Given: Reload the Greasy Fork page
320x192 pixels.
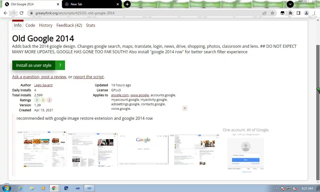Looking at the screenshot, I should pyautogui.click(x=21, y=13).
